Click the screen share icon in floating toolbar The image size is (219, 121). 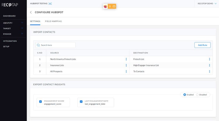point(114,6)
